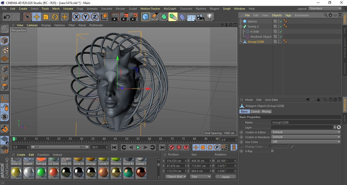Switch to the Coord. tab
347x185 pixels.
tap(255, 111)
